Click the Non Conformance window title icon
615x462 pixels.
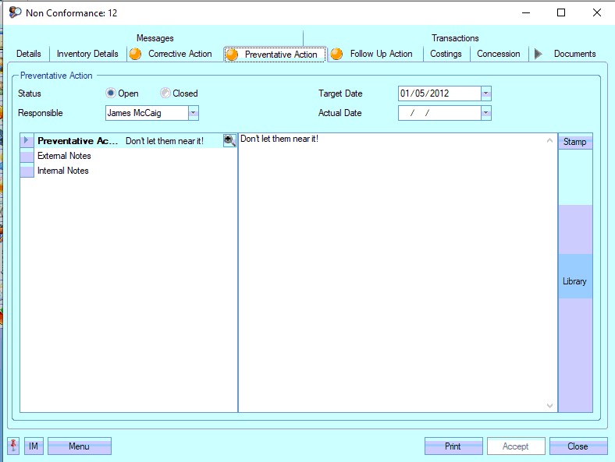pos(15,12)
